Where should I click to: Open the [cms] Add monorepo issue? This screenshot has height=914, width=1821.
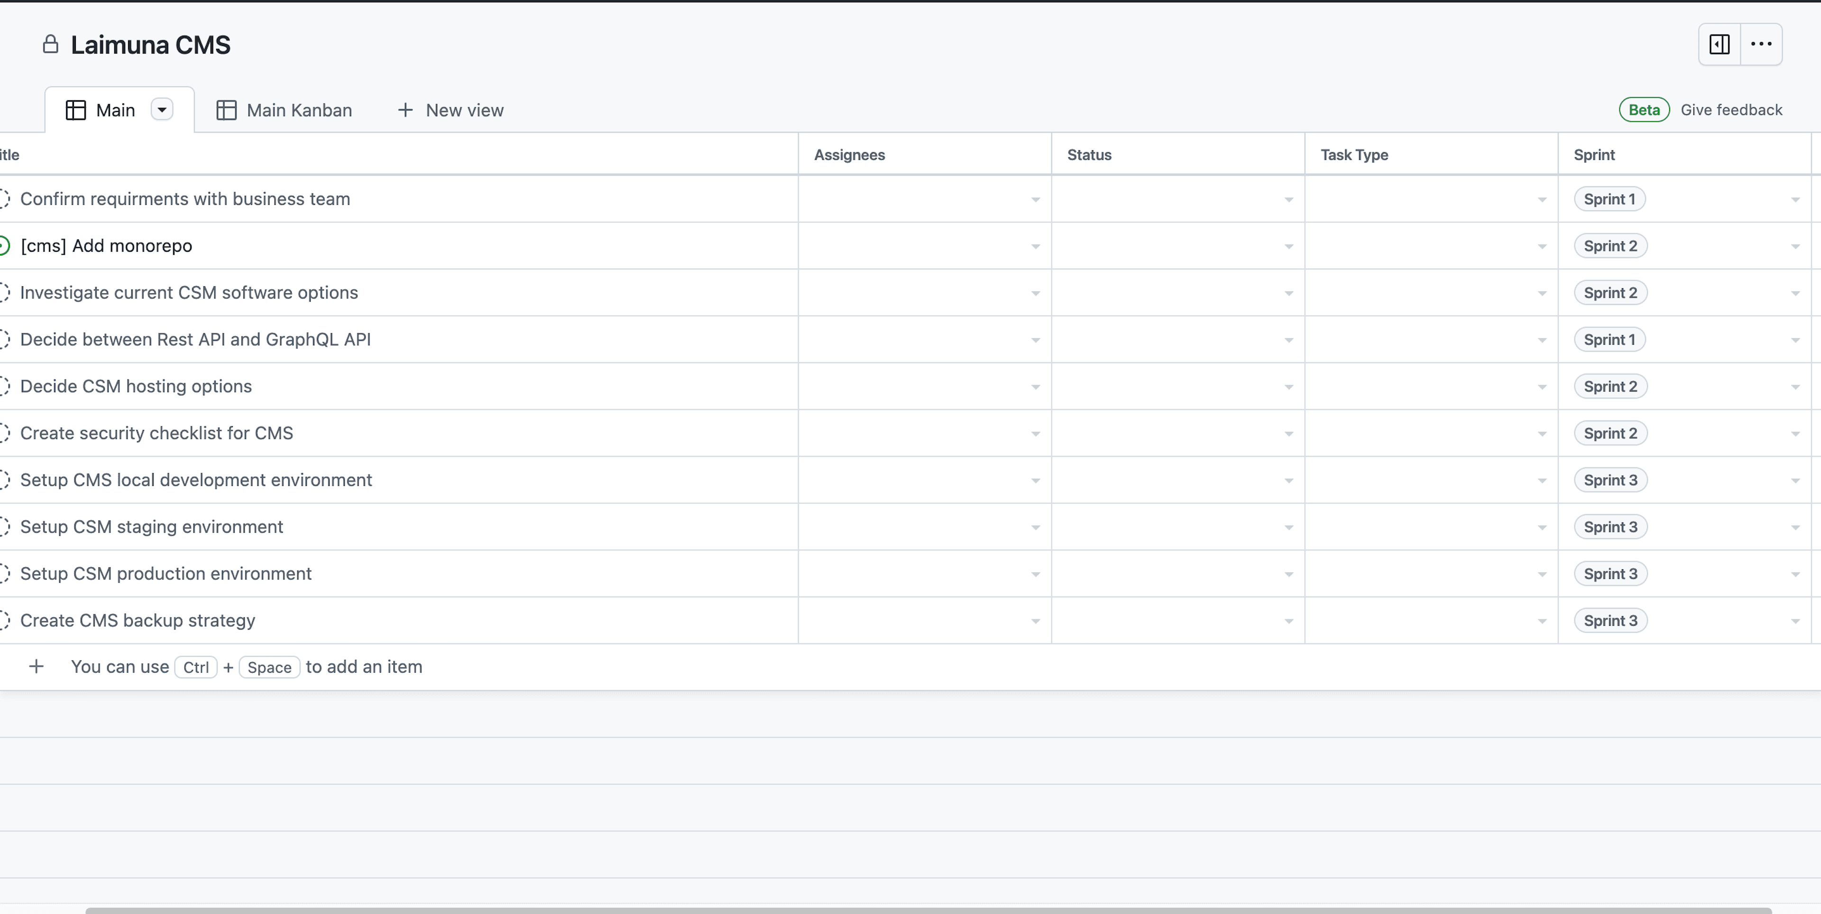point(107,246)
